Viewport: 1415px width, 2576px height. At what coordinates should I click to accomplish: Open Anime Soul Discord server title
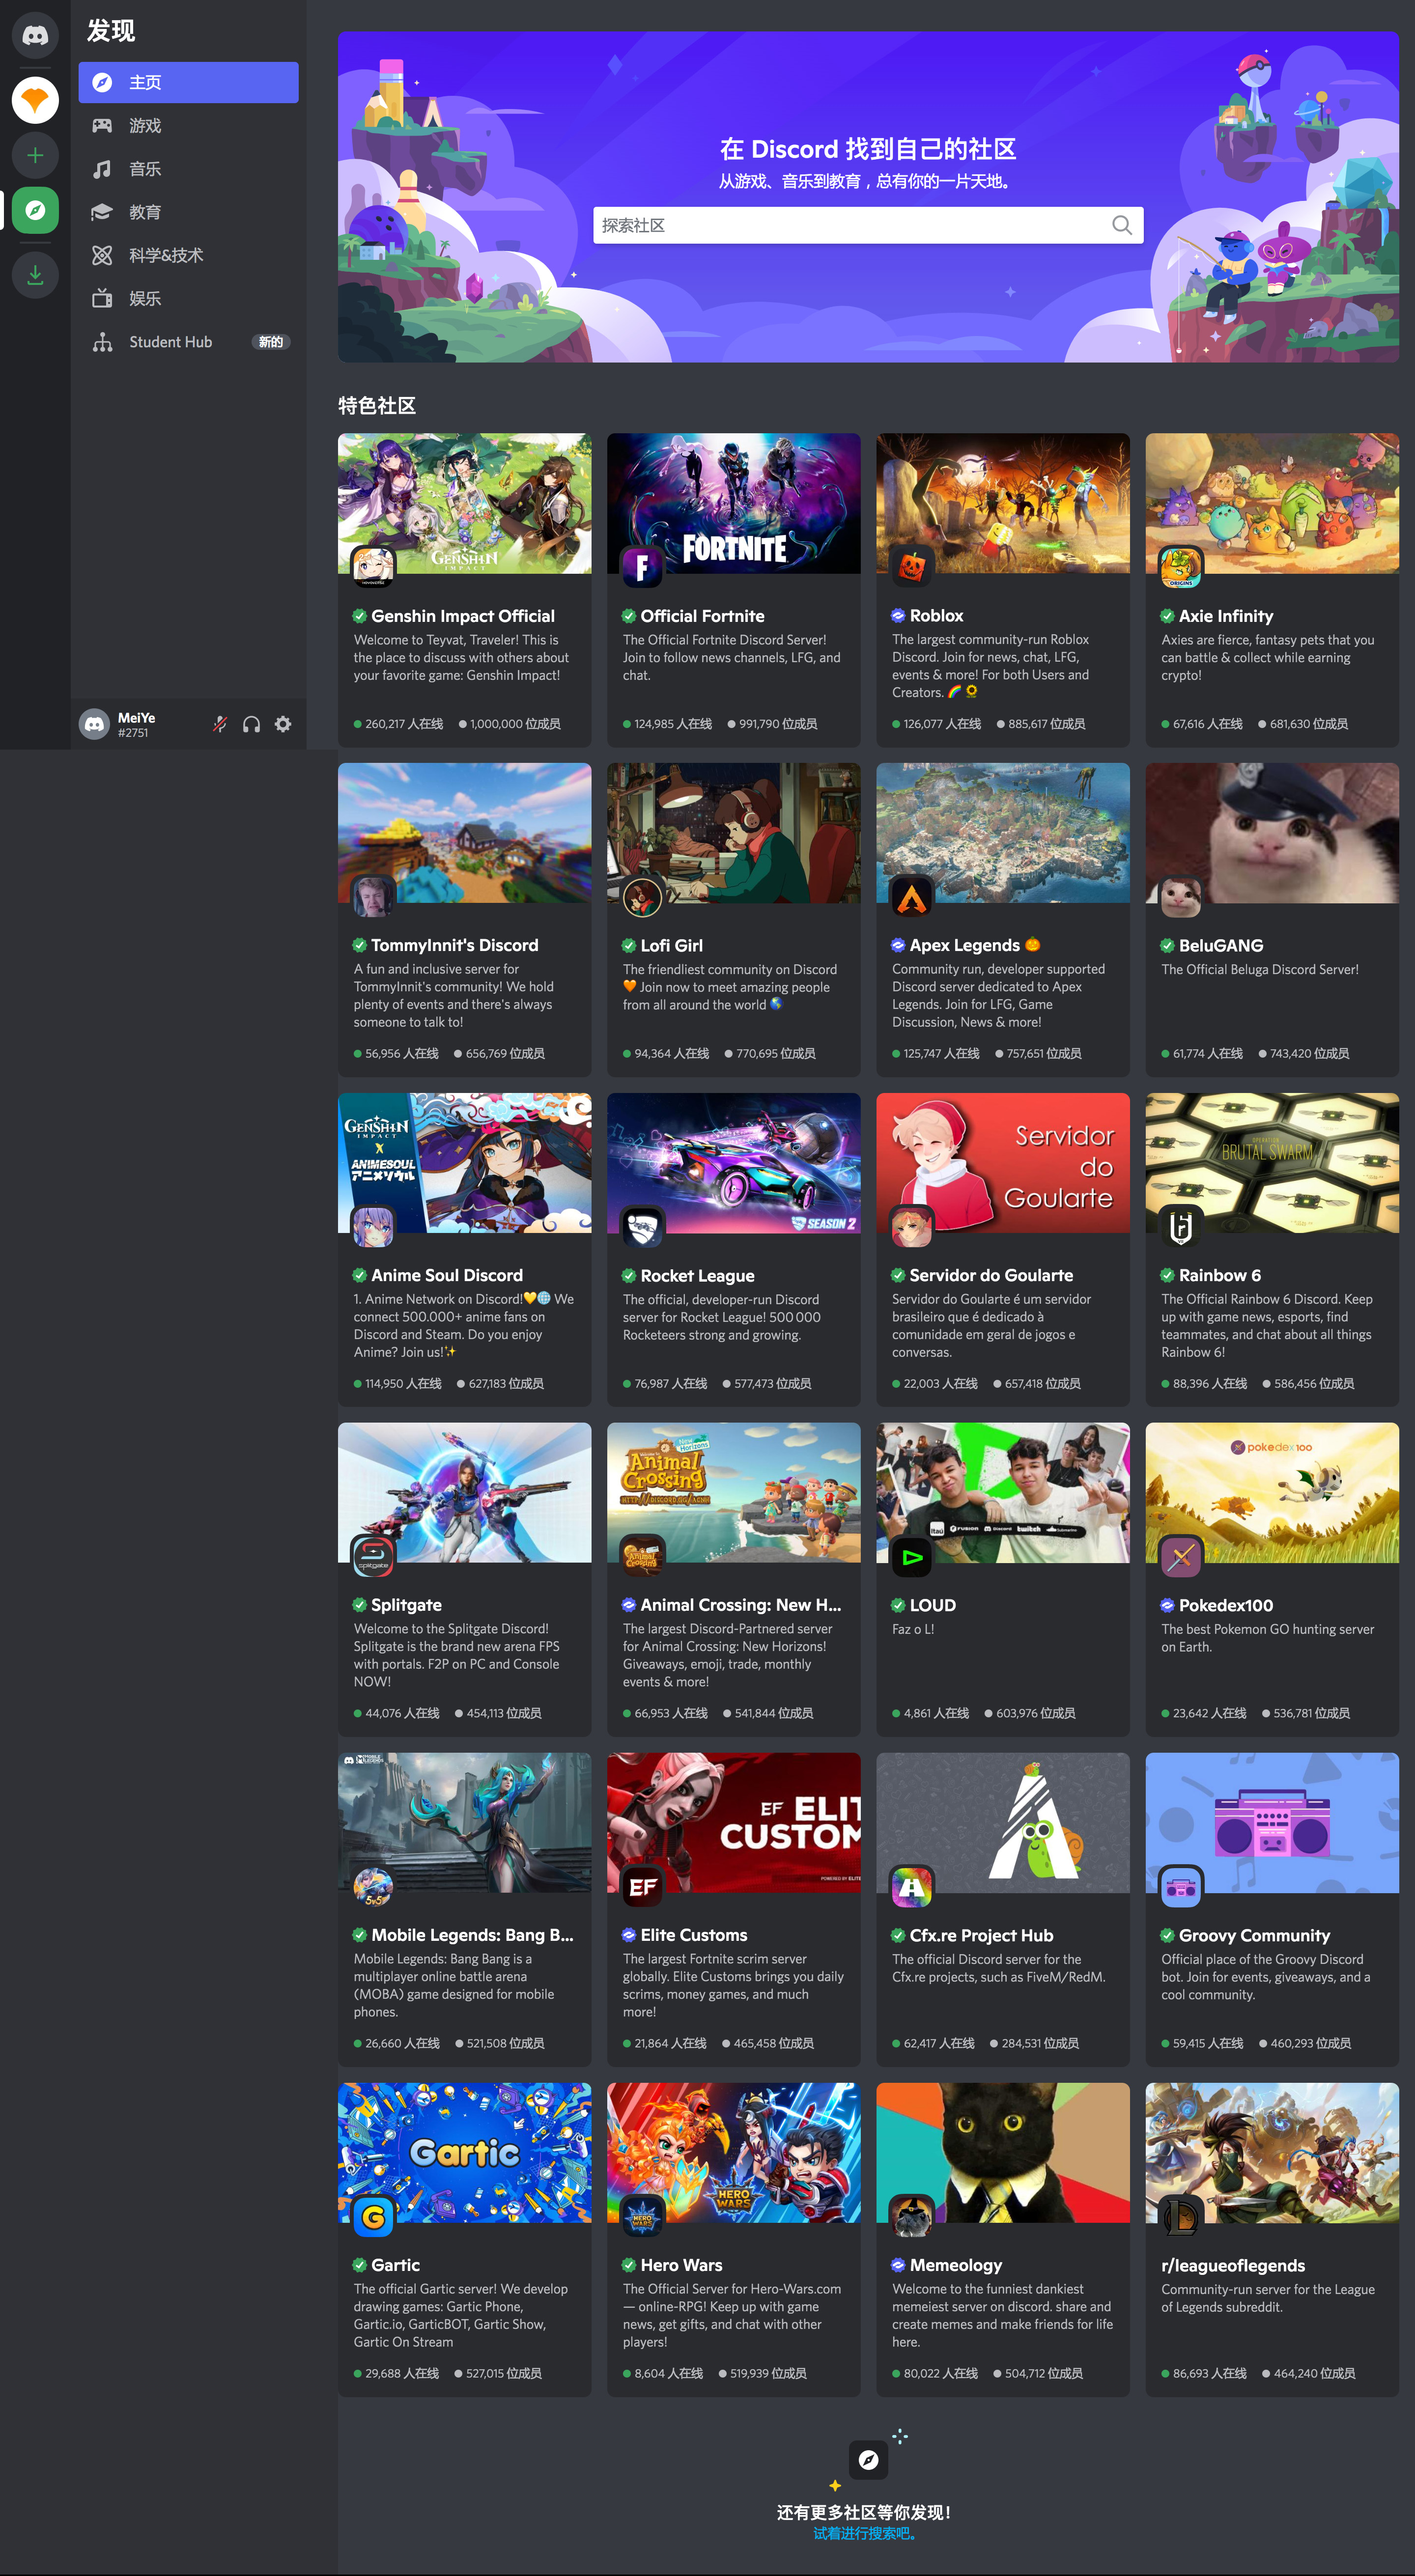click(447, 1275)
